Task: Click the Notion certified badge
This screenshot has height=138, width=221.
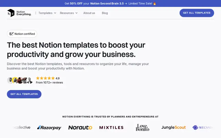Action: tap(22, 34)
